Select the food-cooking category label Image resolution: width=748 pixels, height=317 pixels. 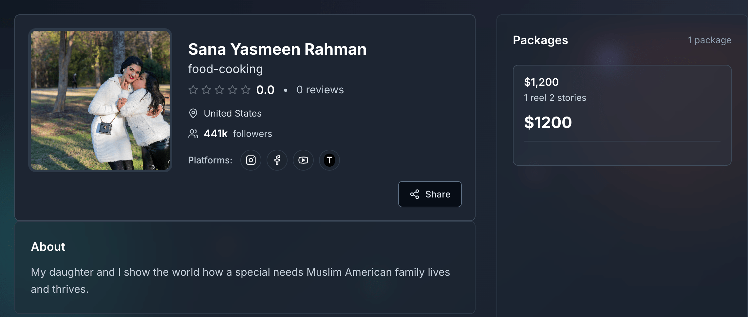[225, 69]
